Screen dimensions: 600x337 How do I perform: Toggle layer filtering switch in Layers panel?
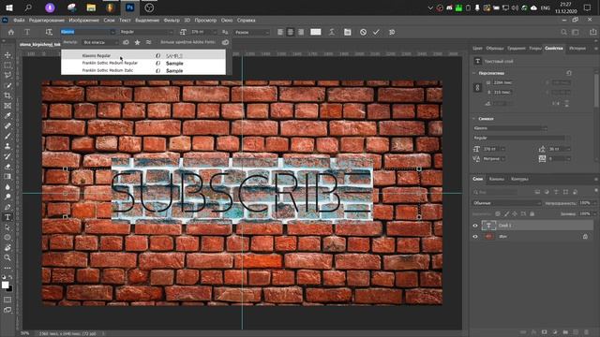coord(596,190)
